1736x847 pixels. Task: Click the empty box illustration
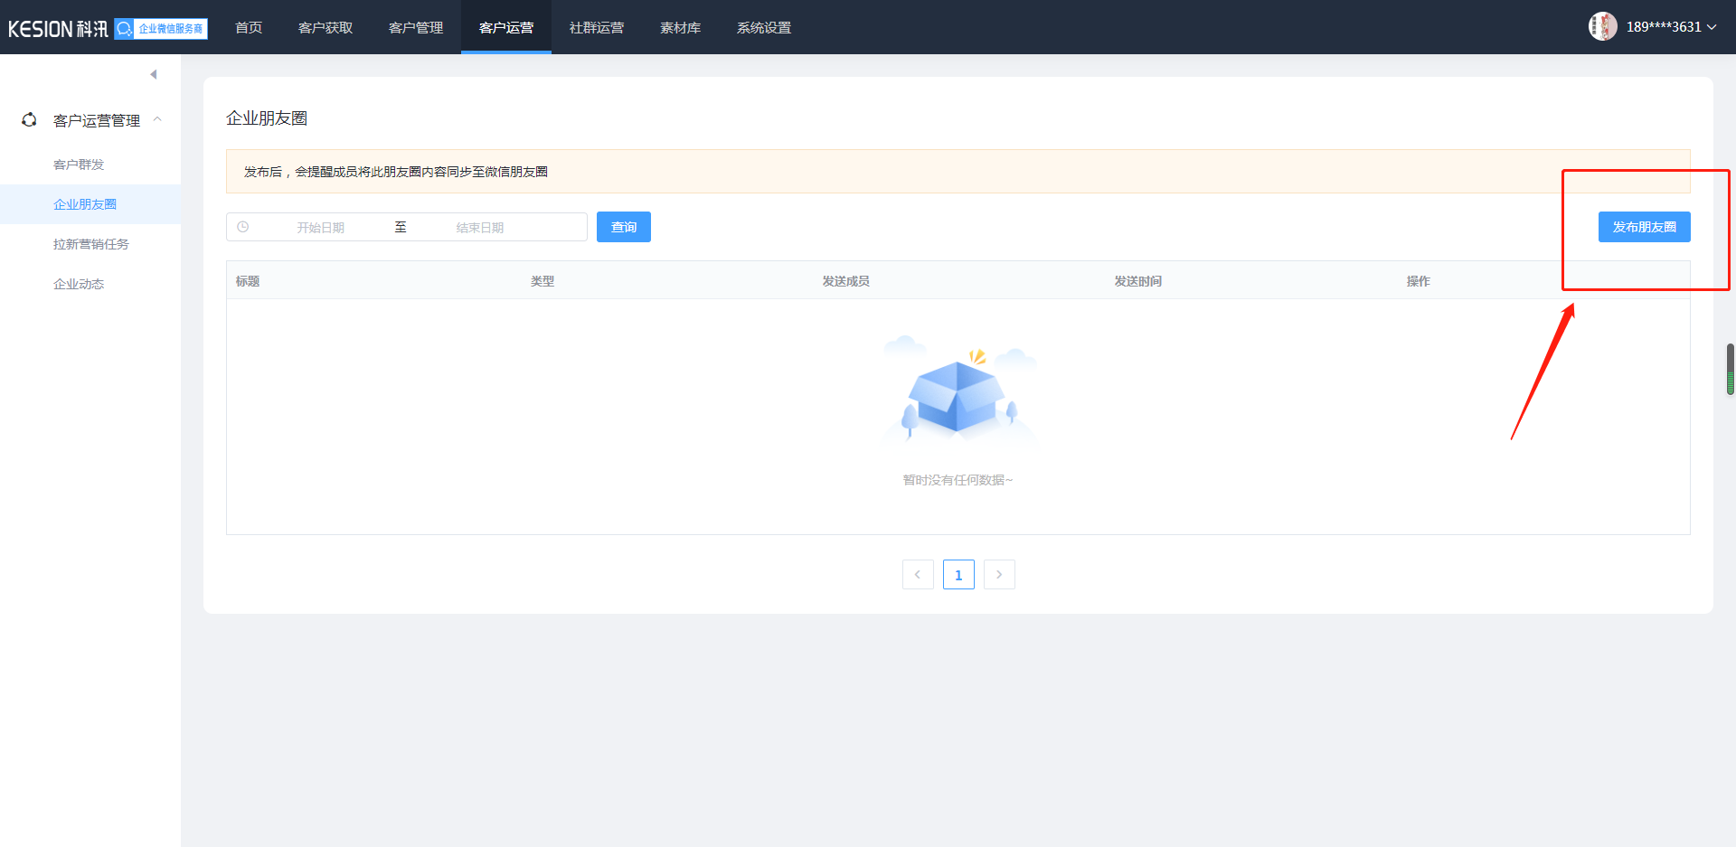coord(958,395)
